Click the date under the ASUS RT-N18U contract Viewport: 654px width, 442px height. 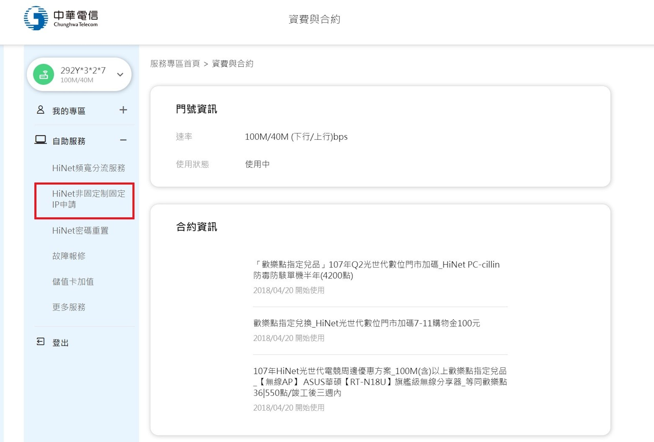pyautogui.click(x=289, y=407)
